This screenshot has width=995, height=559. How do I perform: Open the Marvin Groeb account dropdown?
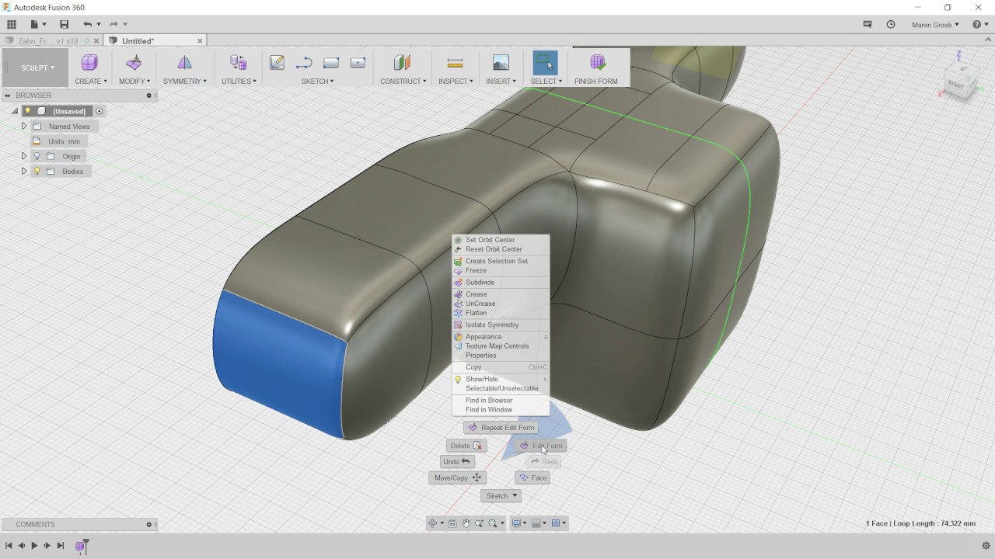(935, 25)
